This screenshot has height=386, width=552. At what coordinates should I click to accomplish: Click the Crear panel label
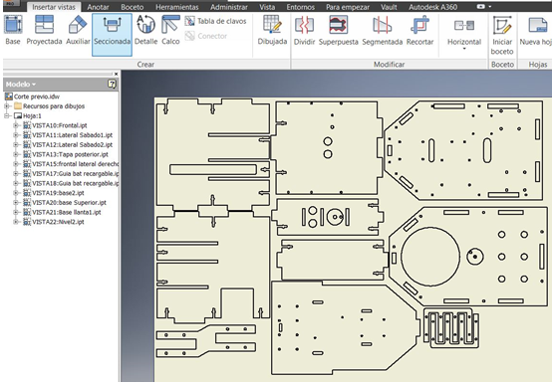145,65
